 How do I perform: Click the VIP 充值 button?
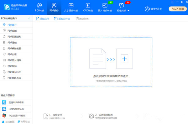[x=178, y=9]
